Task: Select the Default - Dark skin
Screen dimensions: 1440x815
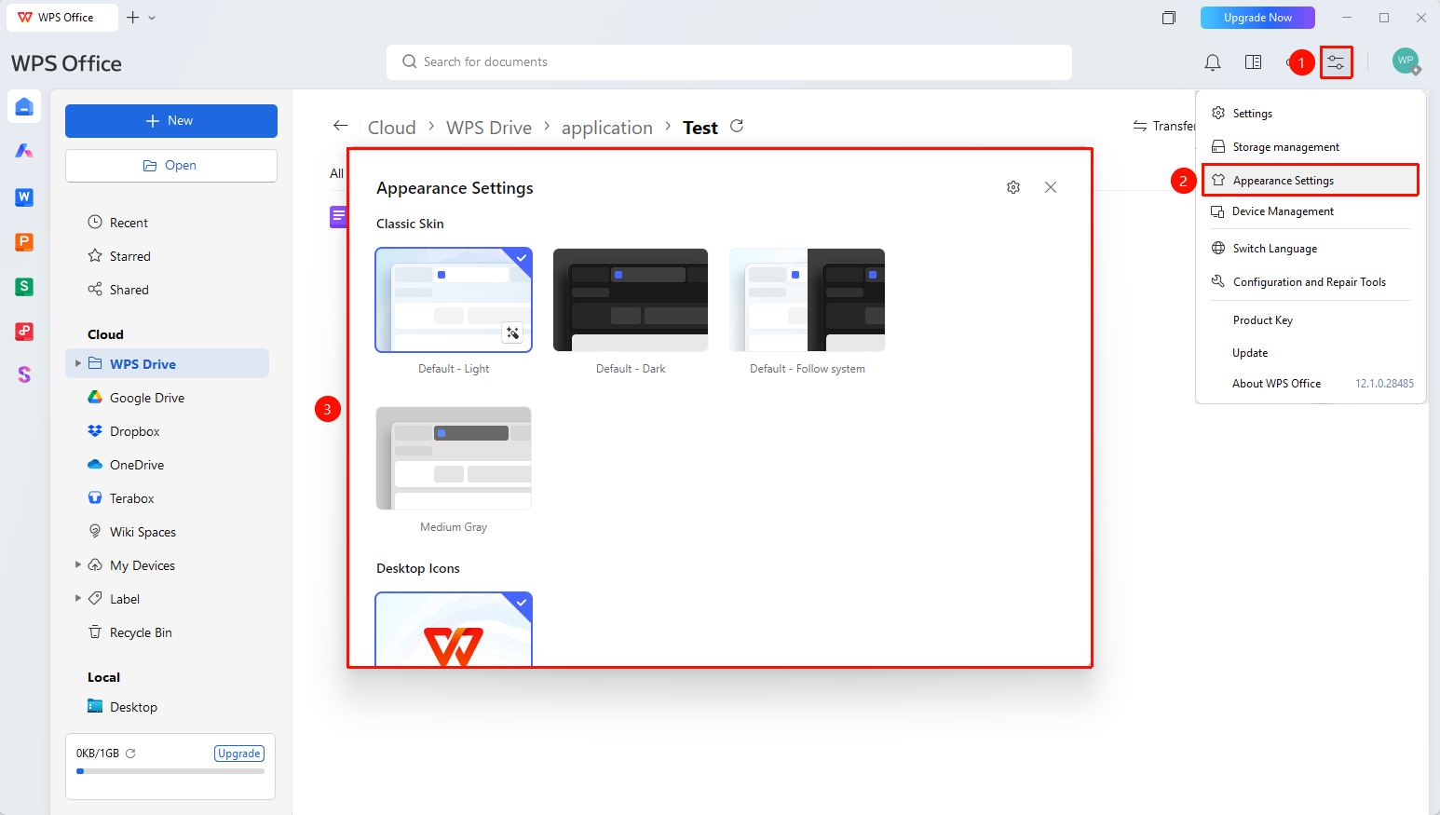Action: pyautogui.click(x=631, y=300)
